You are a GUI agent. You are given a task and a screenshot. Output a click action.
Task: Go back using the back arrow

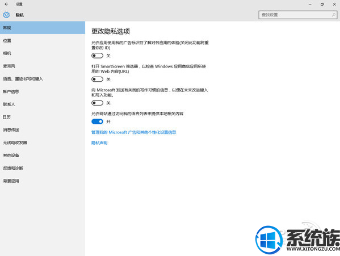(x=6, y=4)
